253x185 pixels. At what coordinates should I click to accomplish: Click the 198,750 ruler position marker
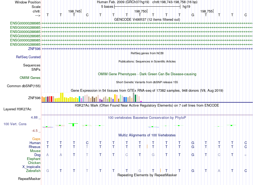(140, 11)
